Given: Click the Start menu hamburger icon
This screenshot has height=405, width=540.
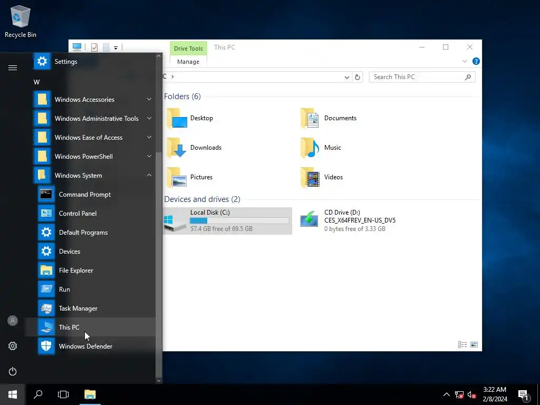Looking at the screenshot, I should (x=13, y=67).
